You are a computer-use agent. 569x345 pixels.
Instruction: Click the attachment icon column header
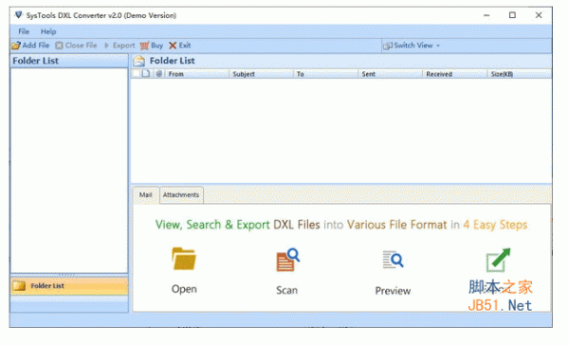pos(159,74)
